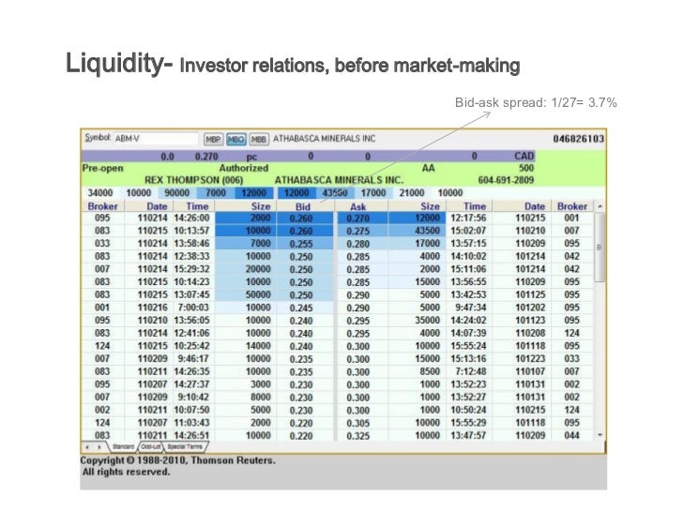
Task: Click the tab scroll left arrow at bottom
Action: 87,447
